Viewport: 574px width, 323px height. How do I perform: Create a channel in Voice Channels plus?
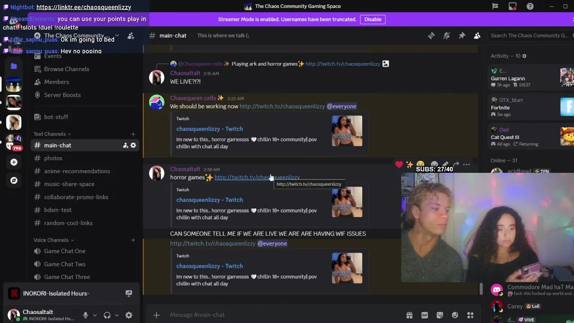133,240
